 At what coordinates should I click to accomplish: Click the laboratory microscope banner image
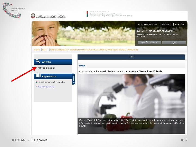point(131,104)
